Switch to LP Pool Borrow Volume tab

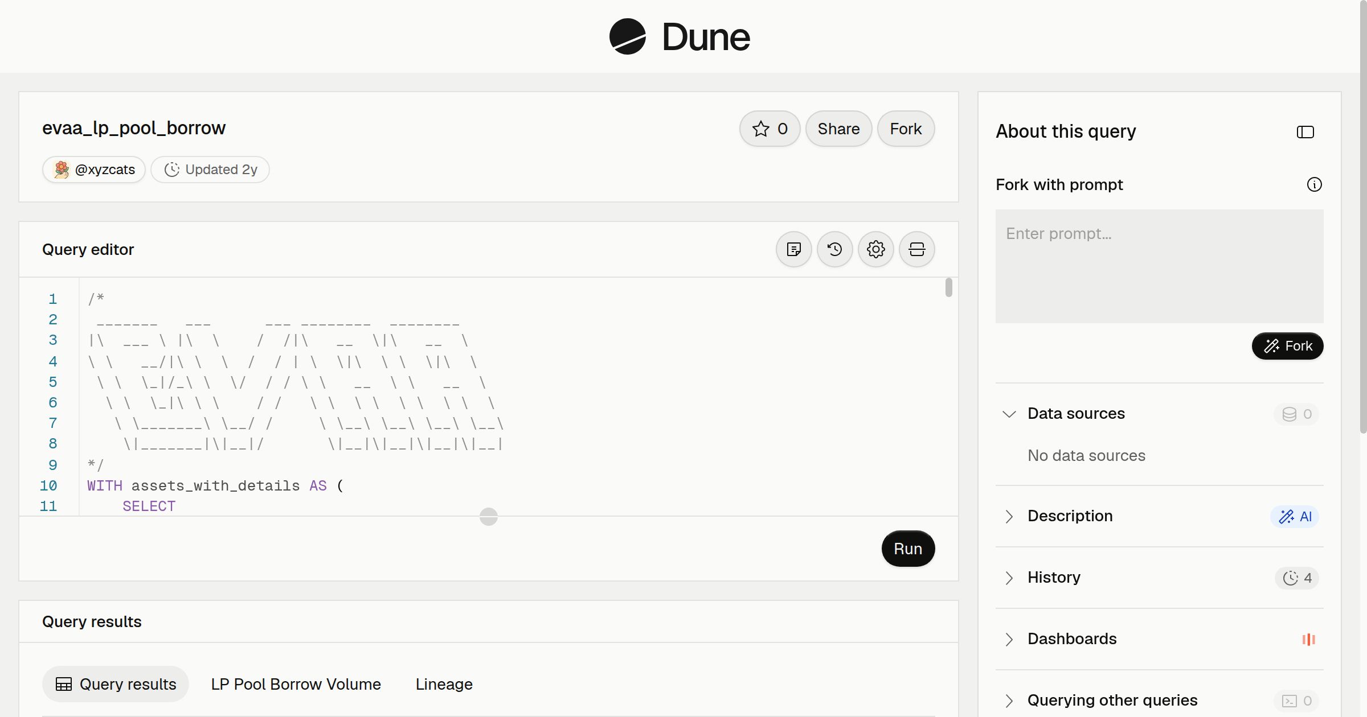click(x=296, y=684)
